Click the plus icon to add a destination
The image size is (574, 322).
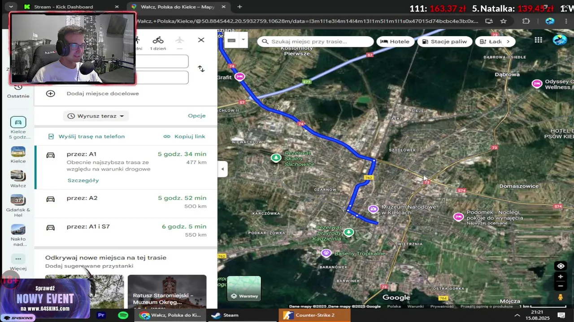(50, 93)
